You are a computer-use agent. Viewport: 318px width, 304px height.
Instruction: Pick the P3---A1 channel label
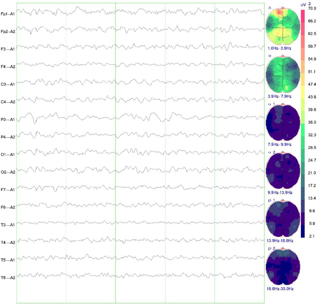[8, 119]
